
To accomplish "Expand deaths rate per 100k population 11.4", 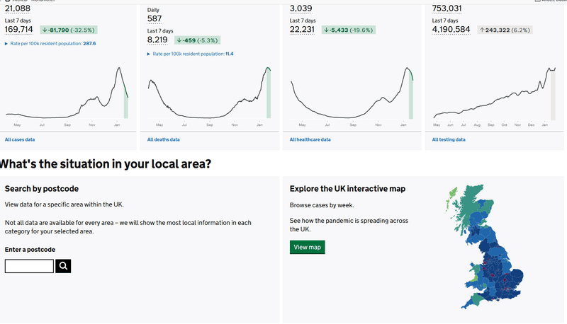I will coord(190,54).
